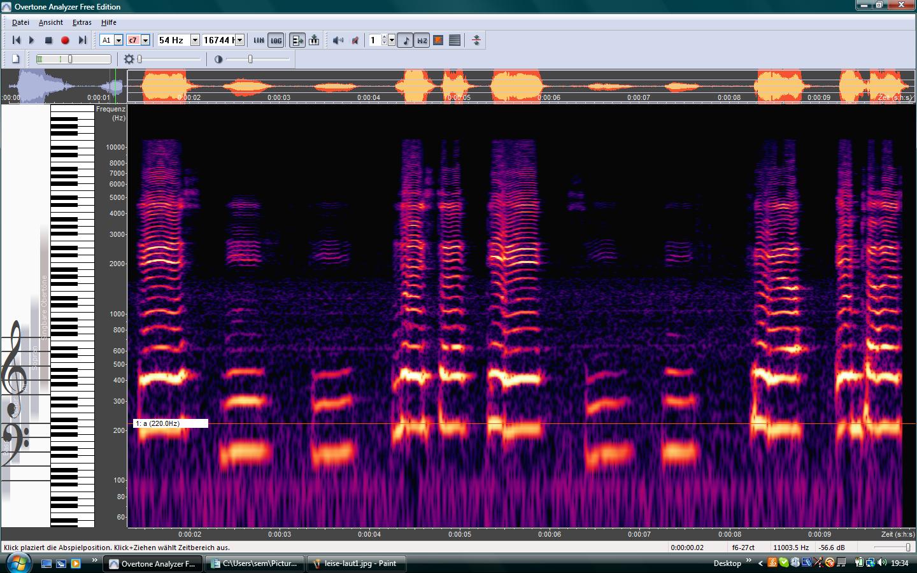Screen dimensions: 917x573
Task: Click the contrast slider handle
Action: (250, 59)
